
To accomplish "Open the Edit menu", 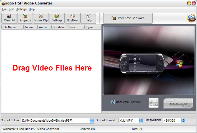I will coord(11,9).
